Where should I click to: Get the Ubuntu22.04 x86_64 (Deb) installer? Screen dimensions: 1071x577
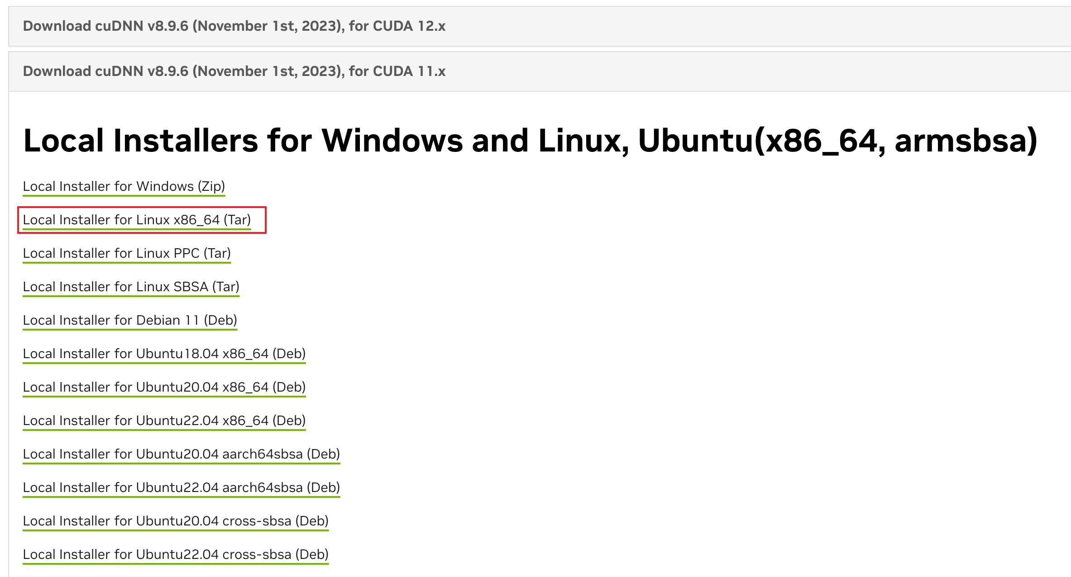click(x=164, y=421)
